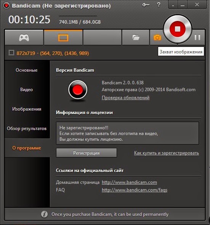
Task: Open the http://www.bandicam.com homepage link
Action: 129,182
